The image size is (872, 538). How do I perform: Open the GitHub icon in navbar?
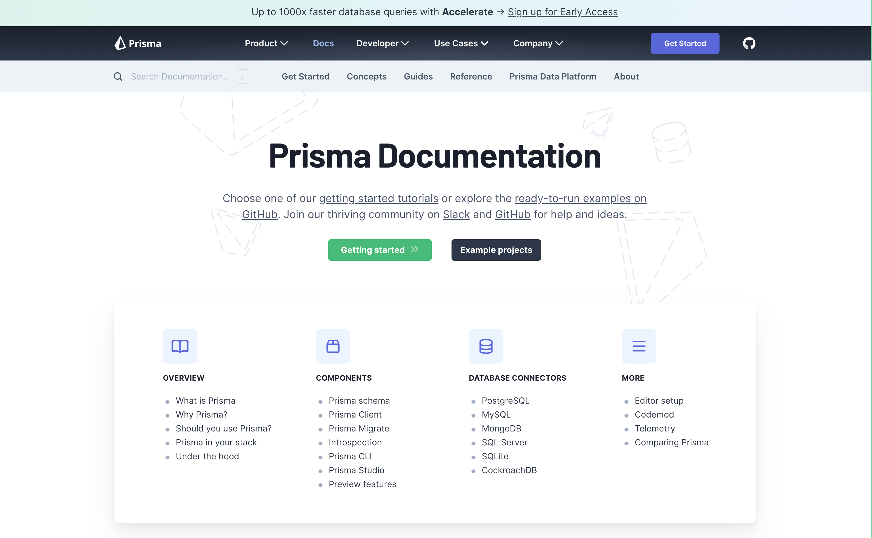click(x=749, y=43)
